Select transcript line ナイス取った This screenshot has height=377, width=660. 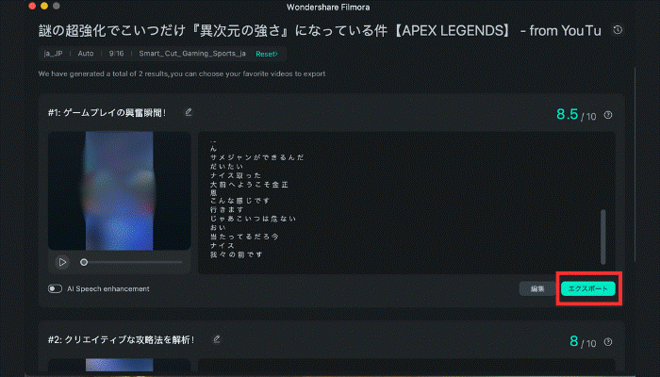coord(236,175)
